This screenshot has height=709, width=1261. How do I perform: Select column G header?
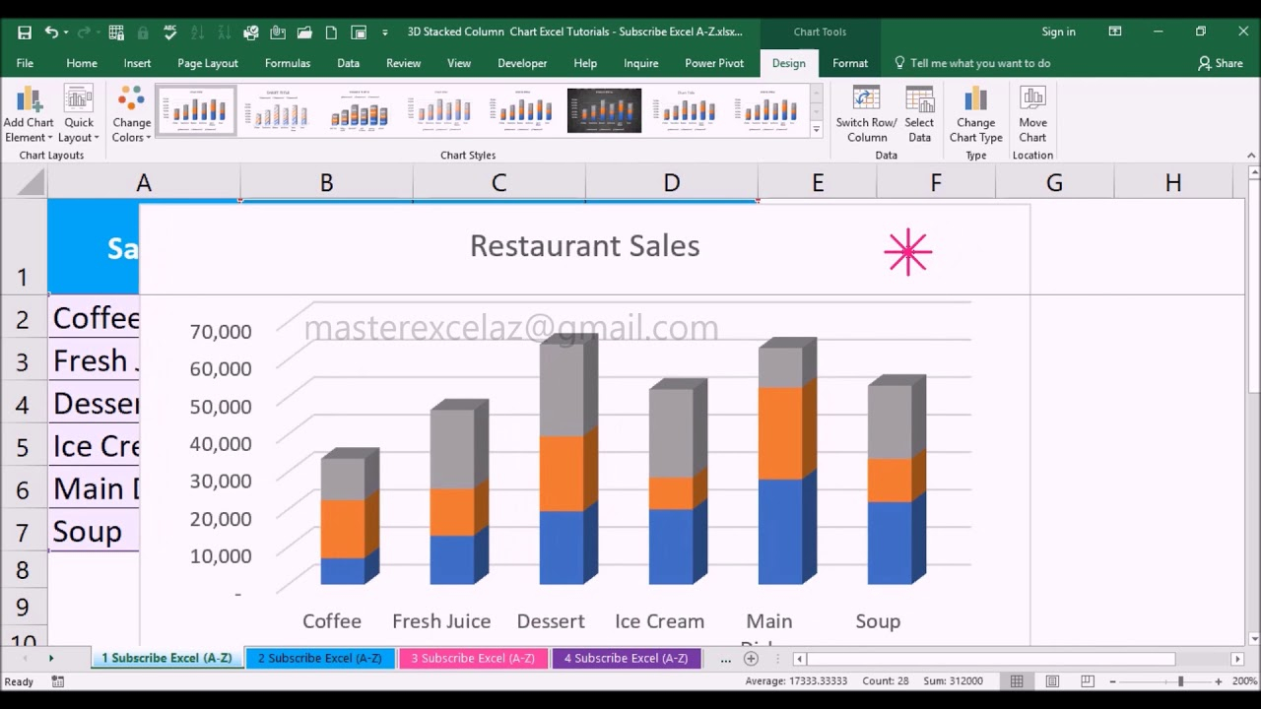[x=1054, y=183]
